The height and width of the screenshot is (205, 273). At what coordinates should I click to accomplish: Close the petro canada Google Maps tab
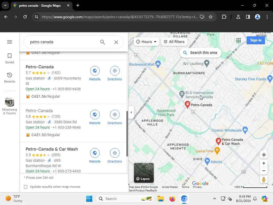click(68, 5)
